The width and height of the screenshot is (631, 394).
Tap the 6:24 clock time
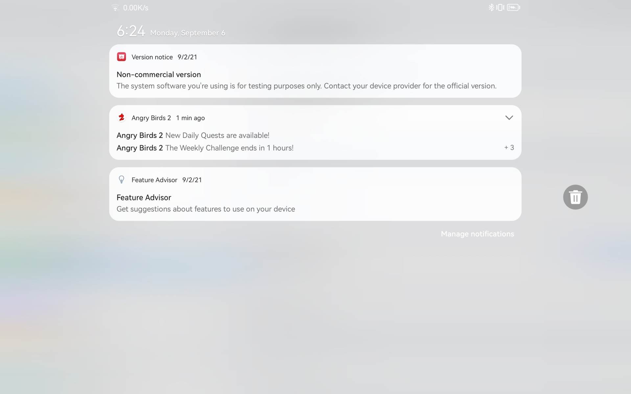click(131, 31)
